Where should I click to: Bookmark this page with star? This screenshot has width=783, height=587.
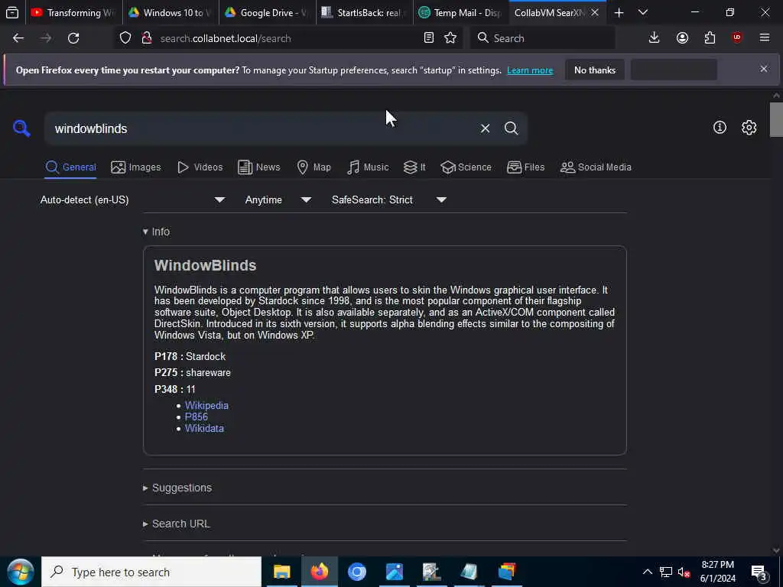[450, 38]
